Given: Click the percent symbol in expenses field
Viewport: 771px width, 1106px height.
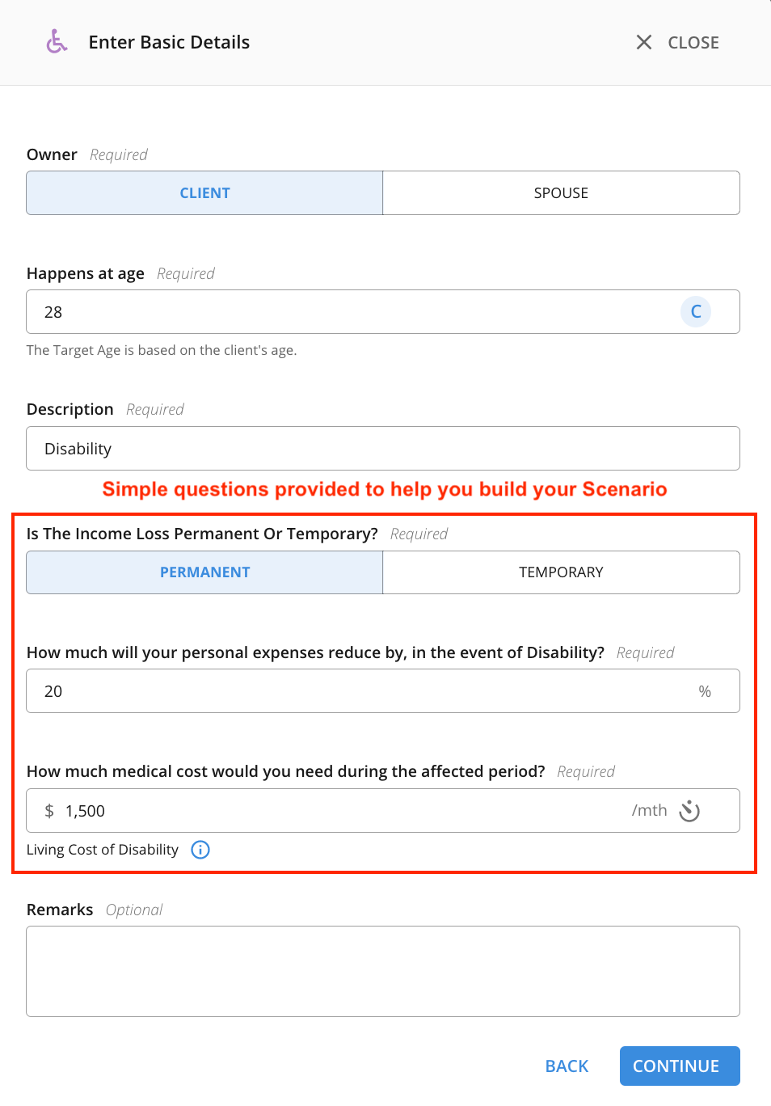Looking at the screenshot, I should pyautogui.click(x=705, y=691).
